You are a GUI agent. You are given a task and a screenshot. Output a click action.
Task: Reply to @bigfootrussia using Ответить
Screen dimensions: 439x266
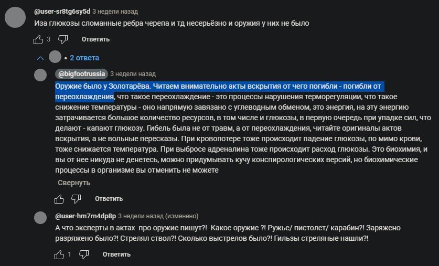click(x=109, y=199)
